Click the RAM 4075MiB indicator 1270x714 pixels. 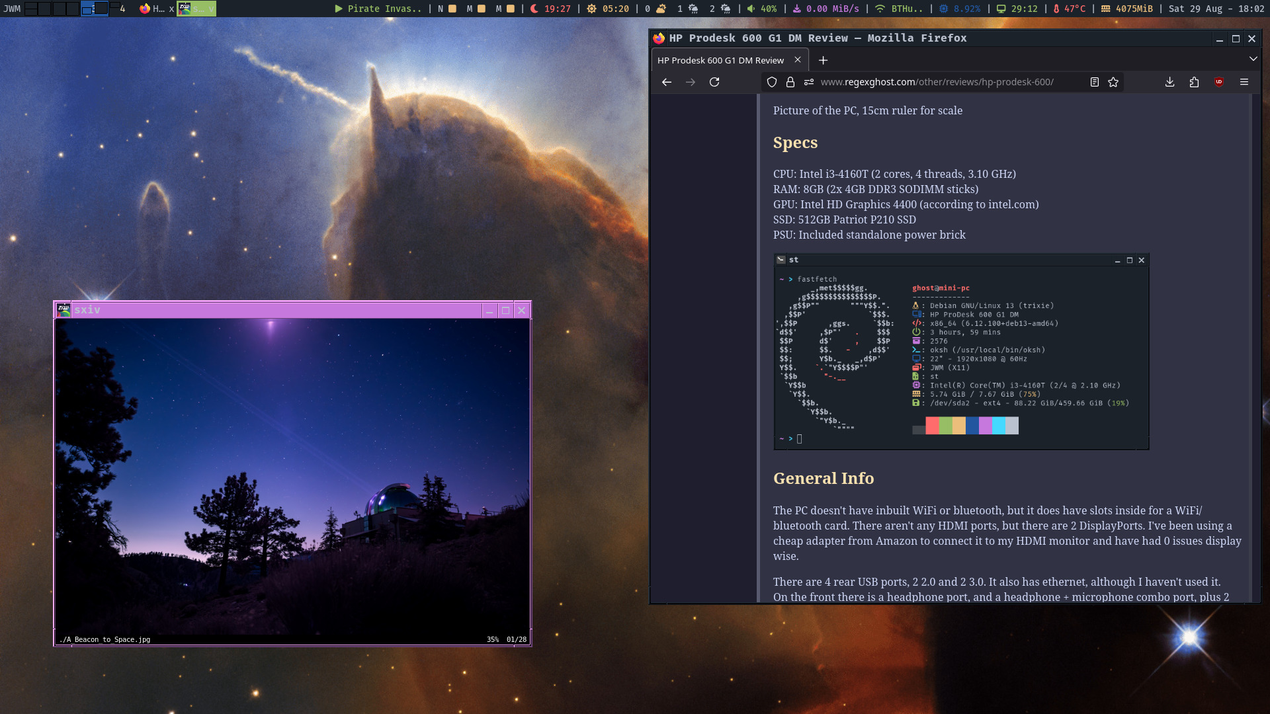coord(1126,9)
